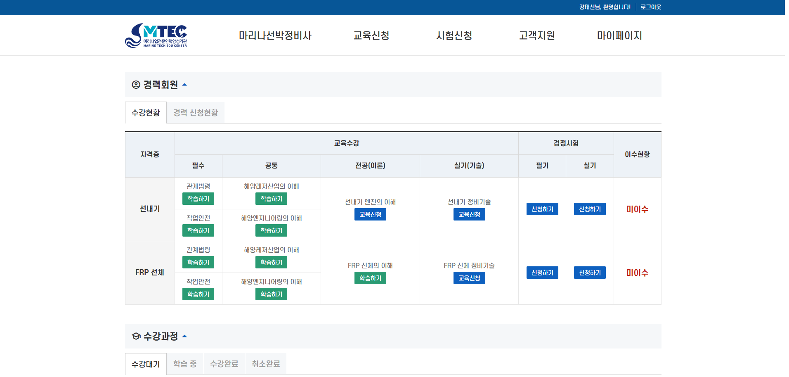Open the 마리나선박정비사 menu
This screenshot has width=789, height=377.
coord(275,36)
